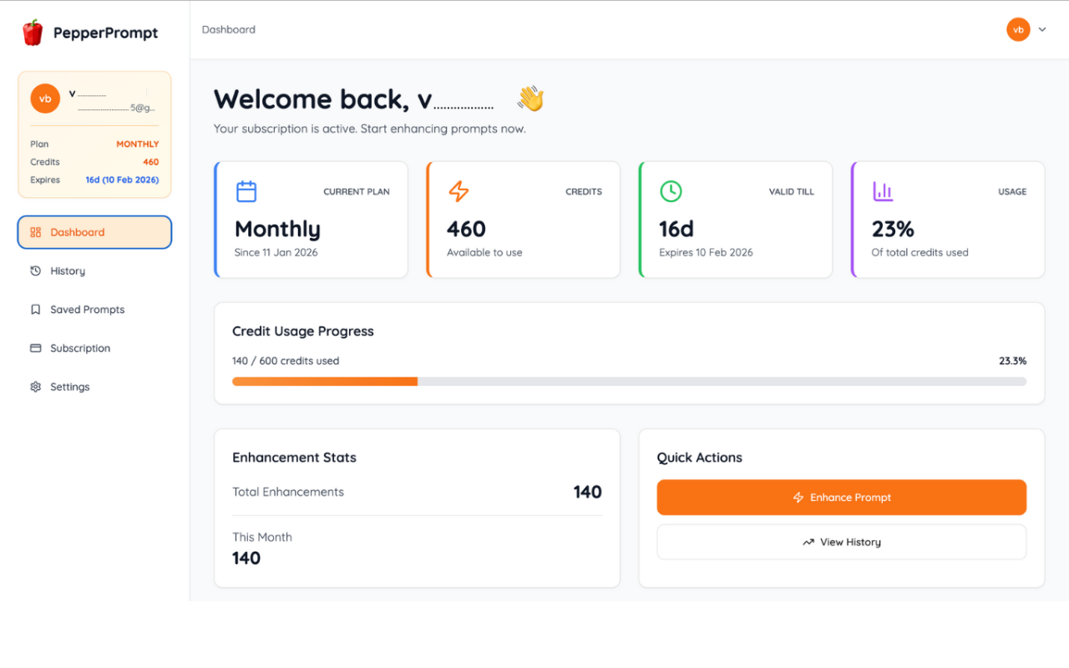Click the Usage 23% card
Image resolution: width=1069 pixels, height=668 pixels.
click(x=948, y=220)
